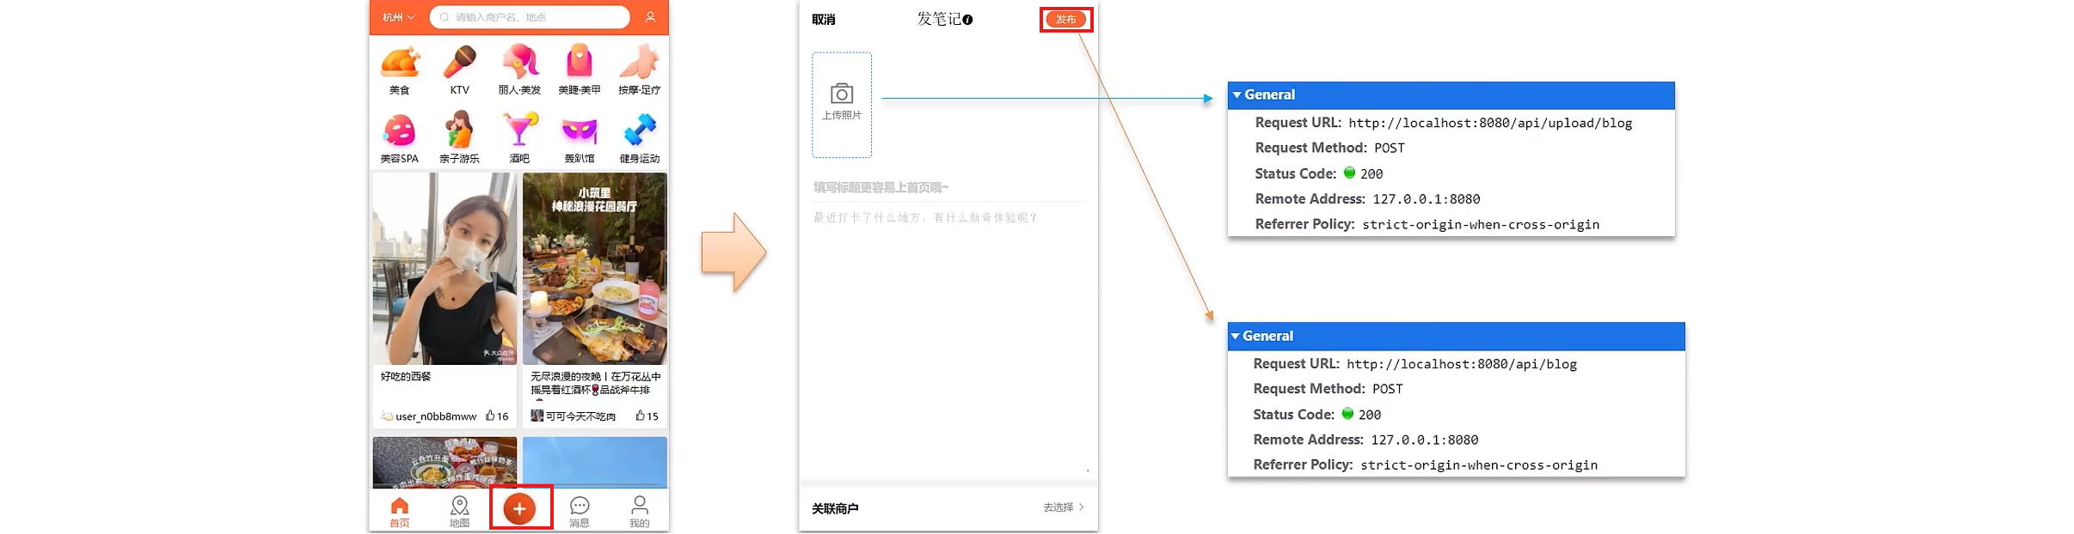Click the user profile icon in header

tap(651, 17)
